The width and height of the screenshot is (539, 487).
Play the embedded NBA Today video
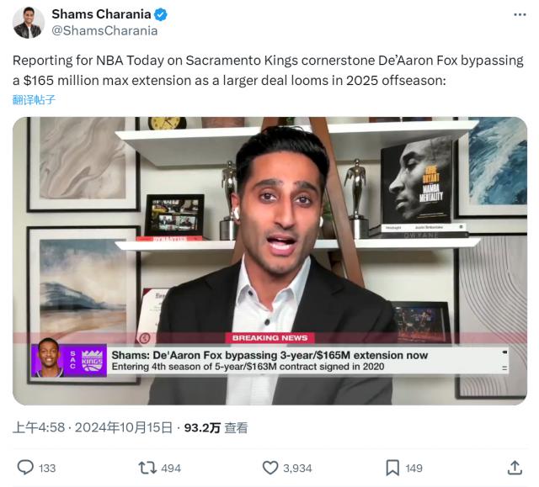coord(269,261)
